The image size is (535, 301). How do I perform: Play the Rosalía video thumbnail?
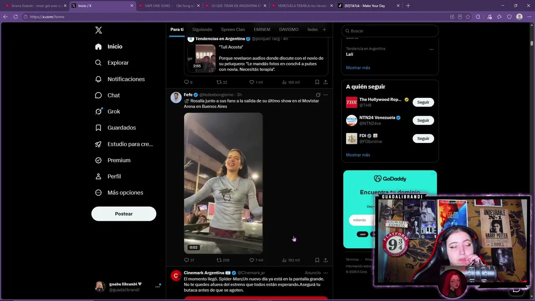(x=223, y=183)
